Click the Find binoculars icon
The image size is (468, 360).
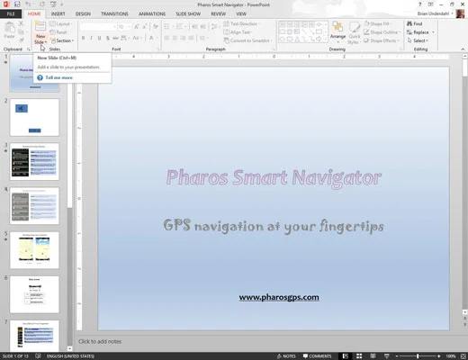409,23
